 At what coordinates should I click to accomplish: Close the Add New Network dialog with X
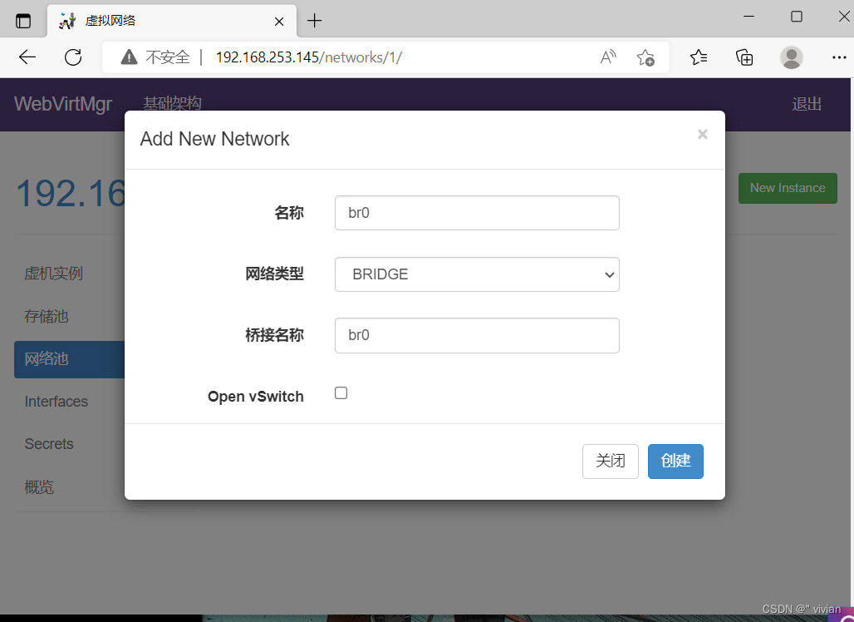(x=703, y=134)
